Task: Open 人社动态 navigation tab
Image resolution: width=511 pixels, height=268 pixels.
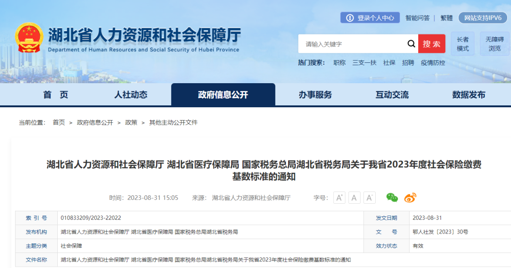Action: pyautogui.click(x=131, y=95)
